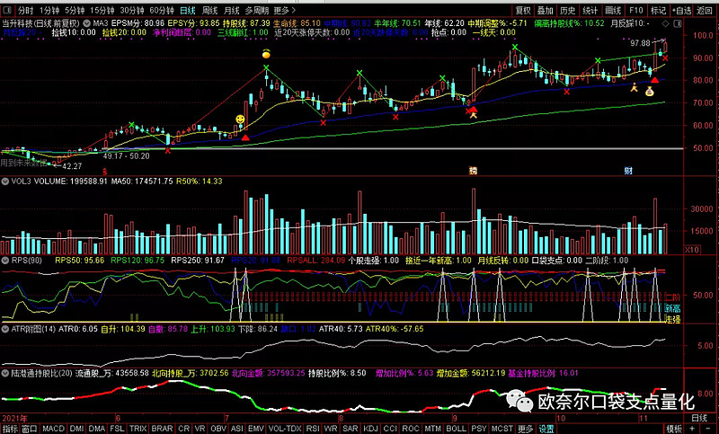Viewport: 719px width, 434px height.
Task: Switch to the 周线 weekly chart tab
Action: (210, 10)
